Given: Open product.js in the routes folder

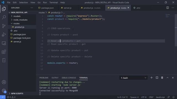Looking at the screenshot, I should (x=22, y=27).
